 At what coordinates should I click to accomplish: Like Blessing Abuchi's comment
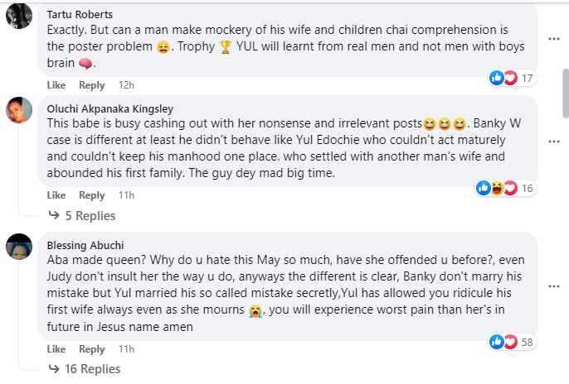click(56, 348)
